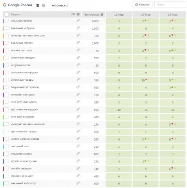Image resolution: width=187 pixels, height=188 pixels.
Task: Open URL link icon for интернет магазин секс шоп
Action: (x=78, y=35)
